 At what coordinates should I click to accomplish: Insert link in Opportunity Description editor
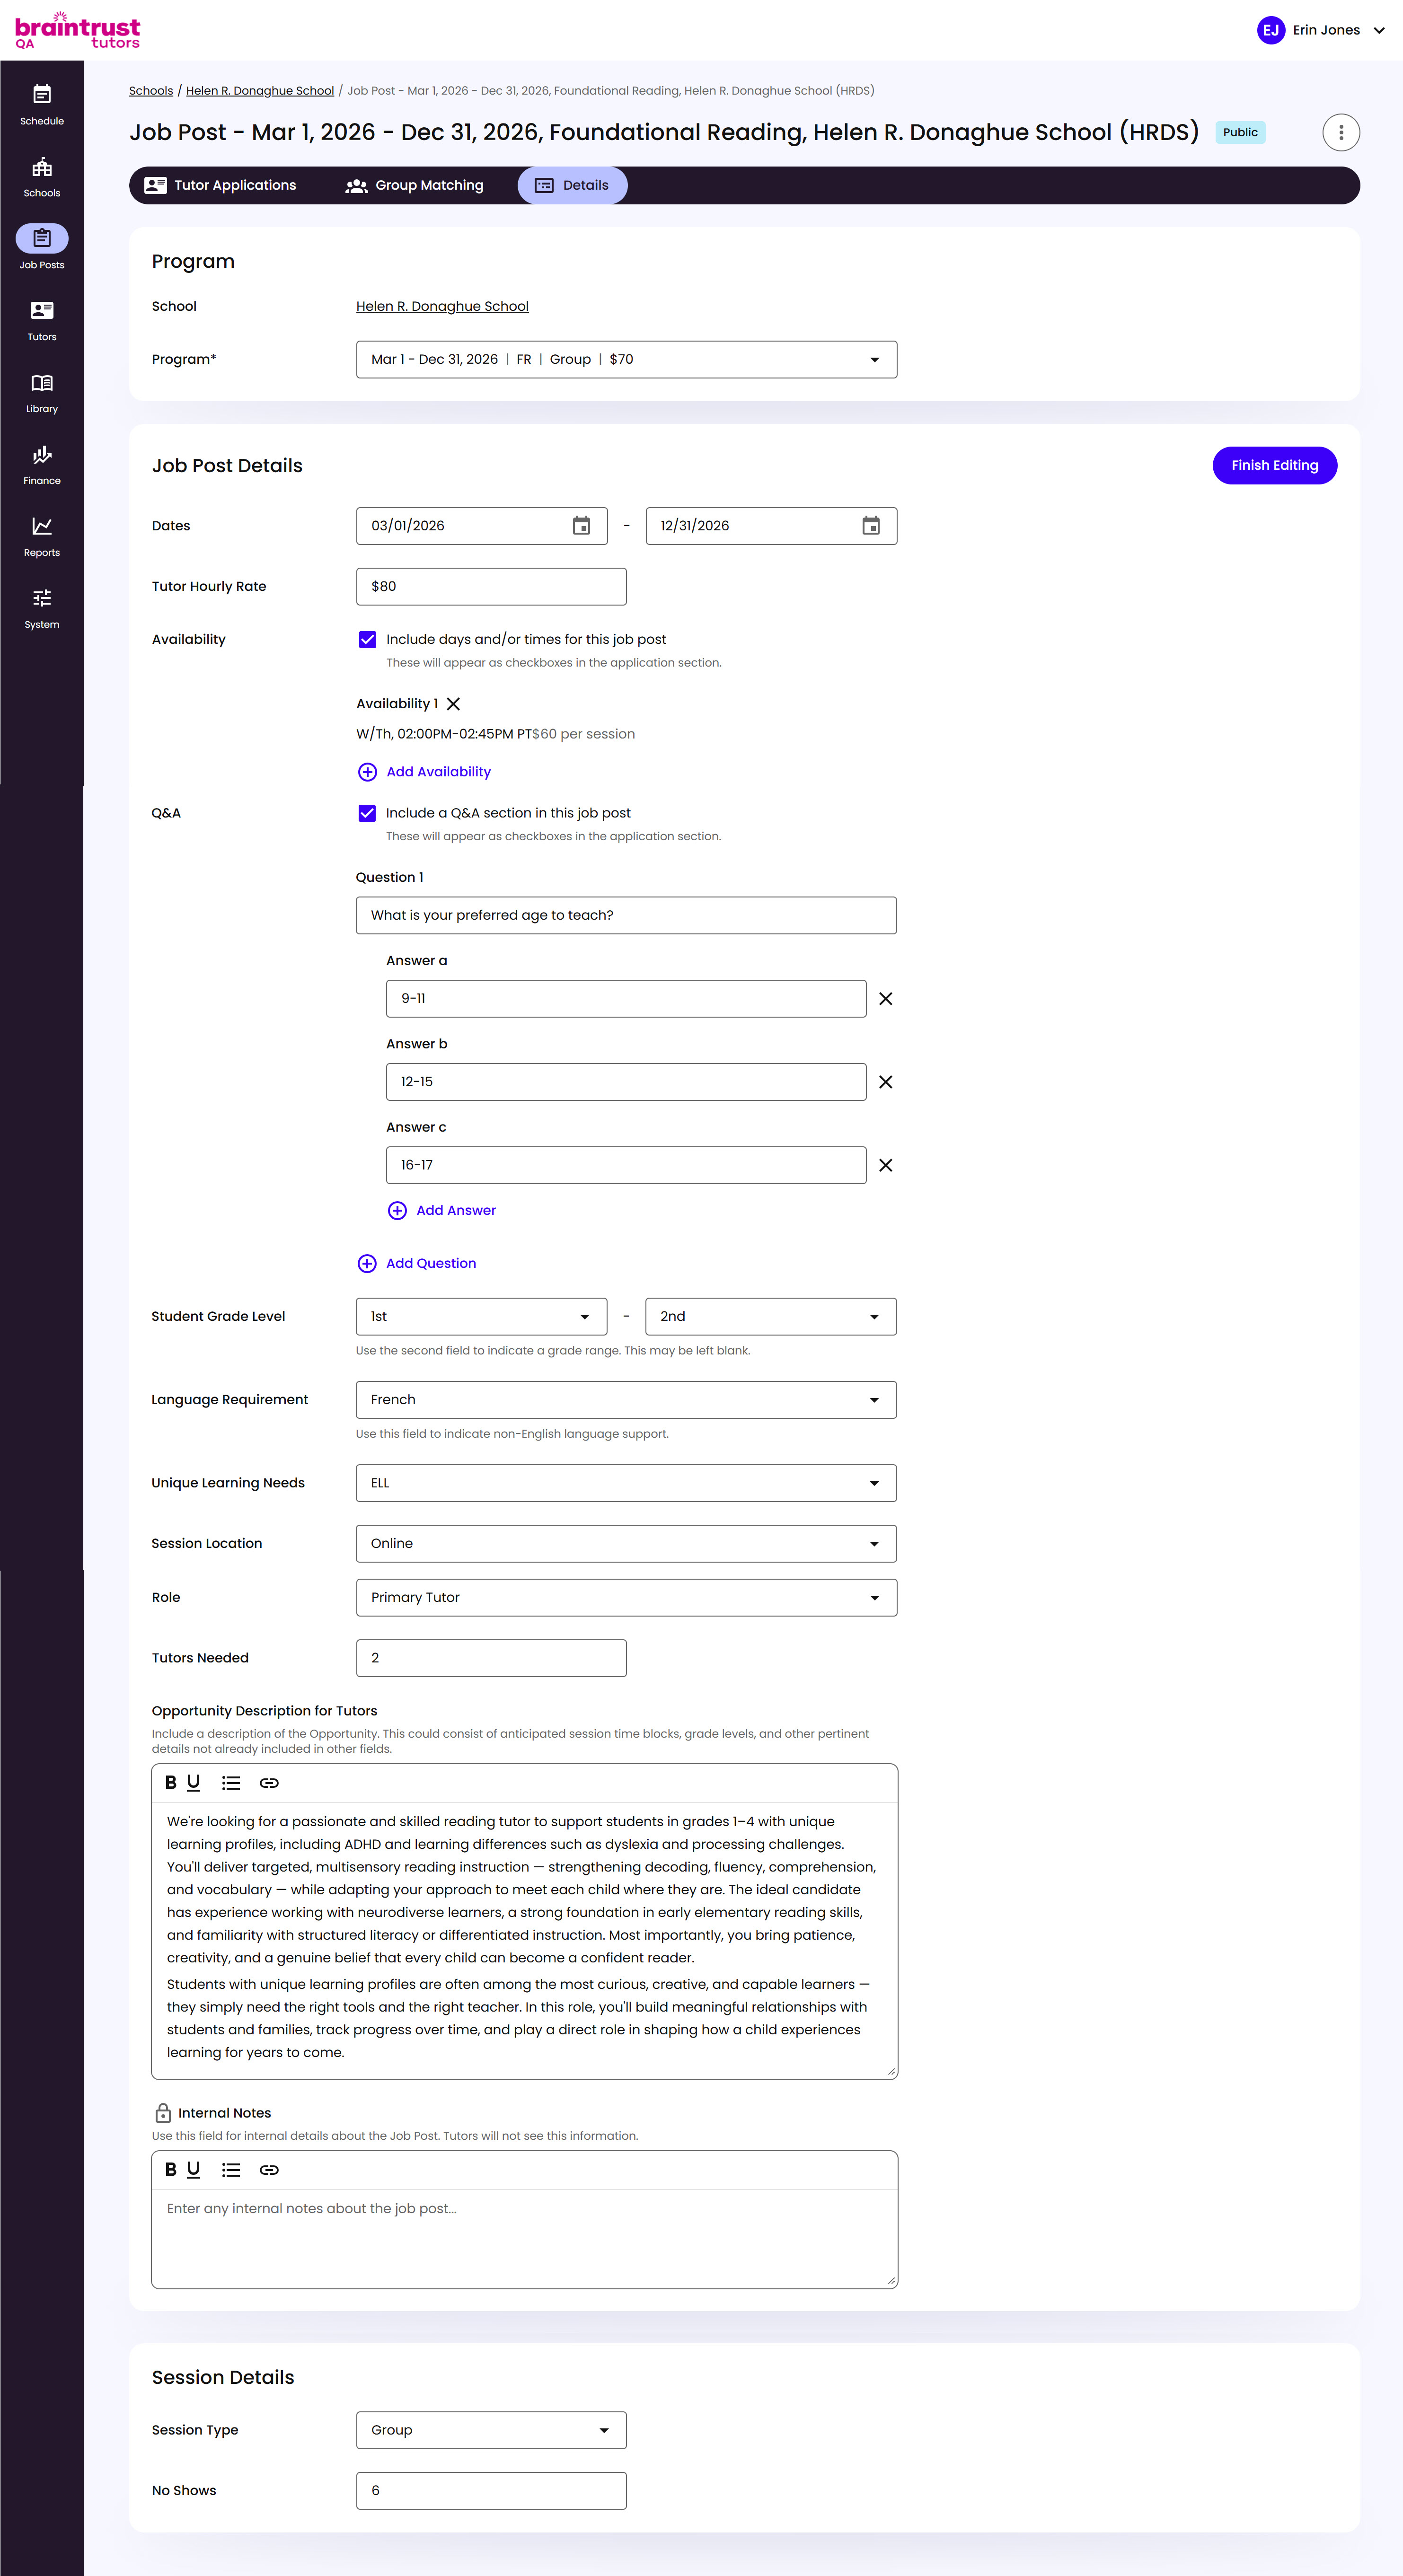click(269, 1783)
